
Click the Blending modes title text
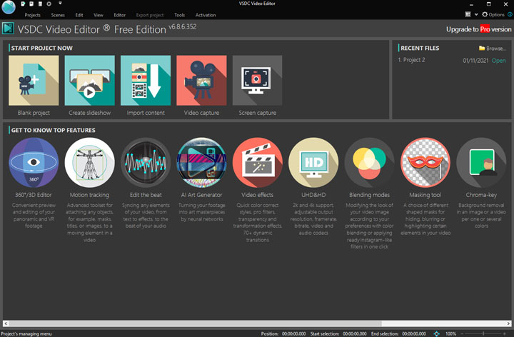coord(370,195)
